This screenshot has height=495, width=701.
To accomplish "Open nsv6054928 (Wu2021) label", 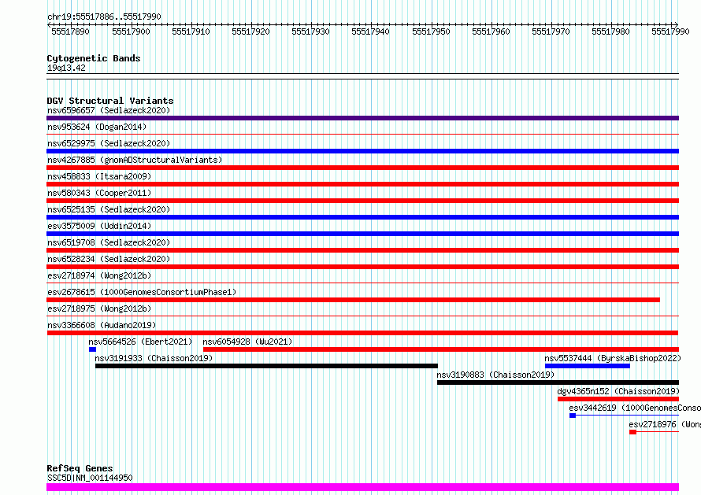I will [247, 342].
